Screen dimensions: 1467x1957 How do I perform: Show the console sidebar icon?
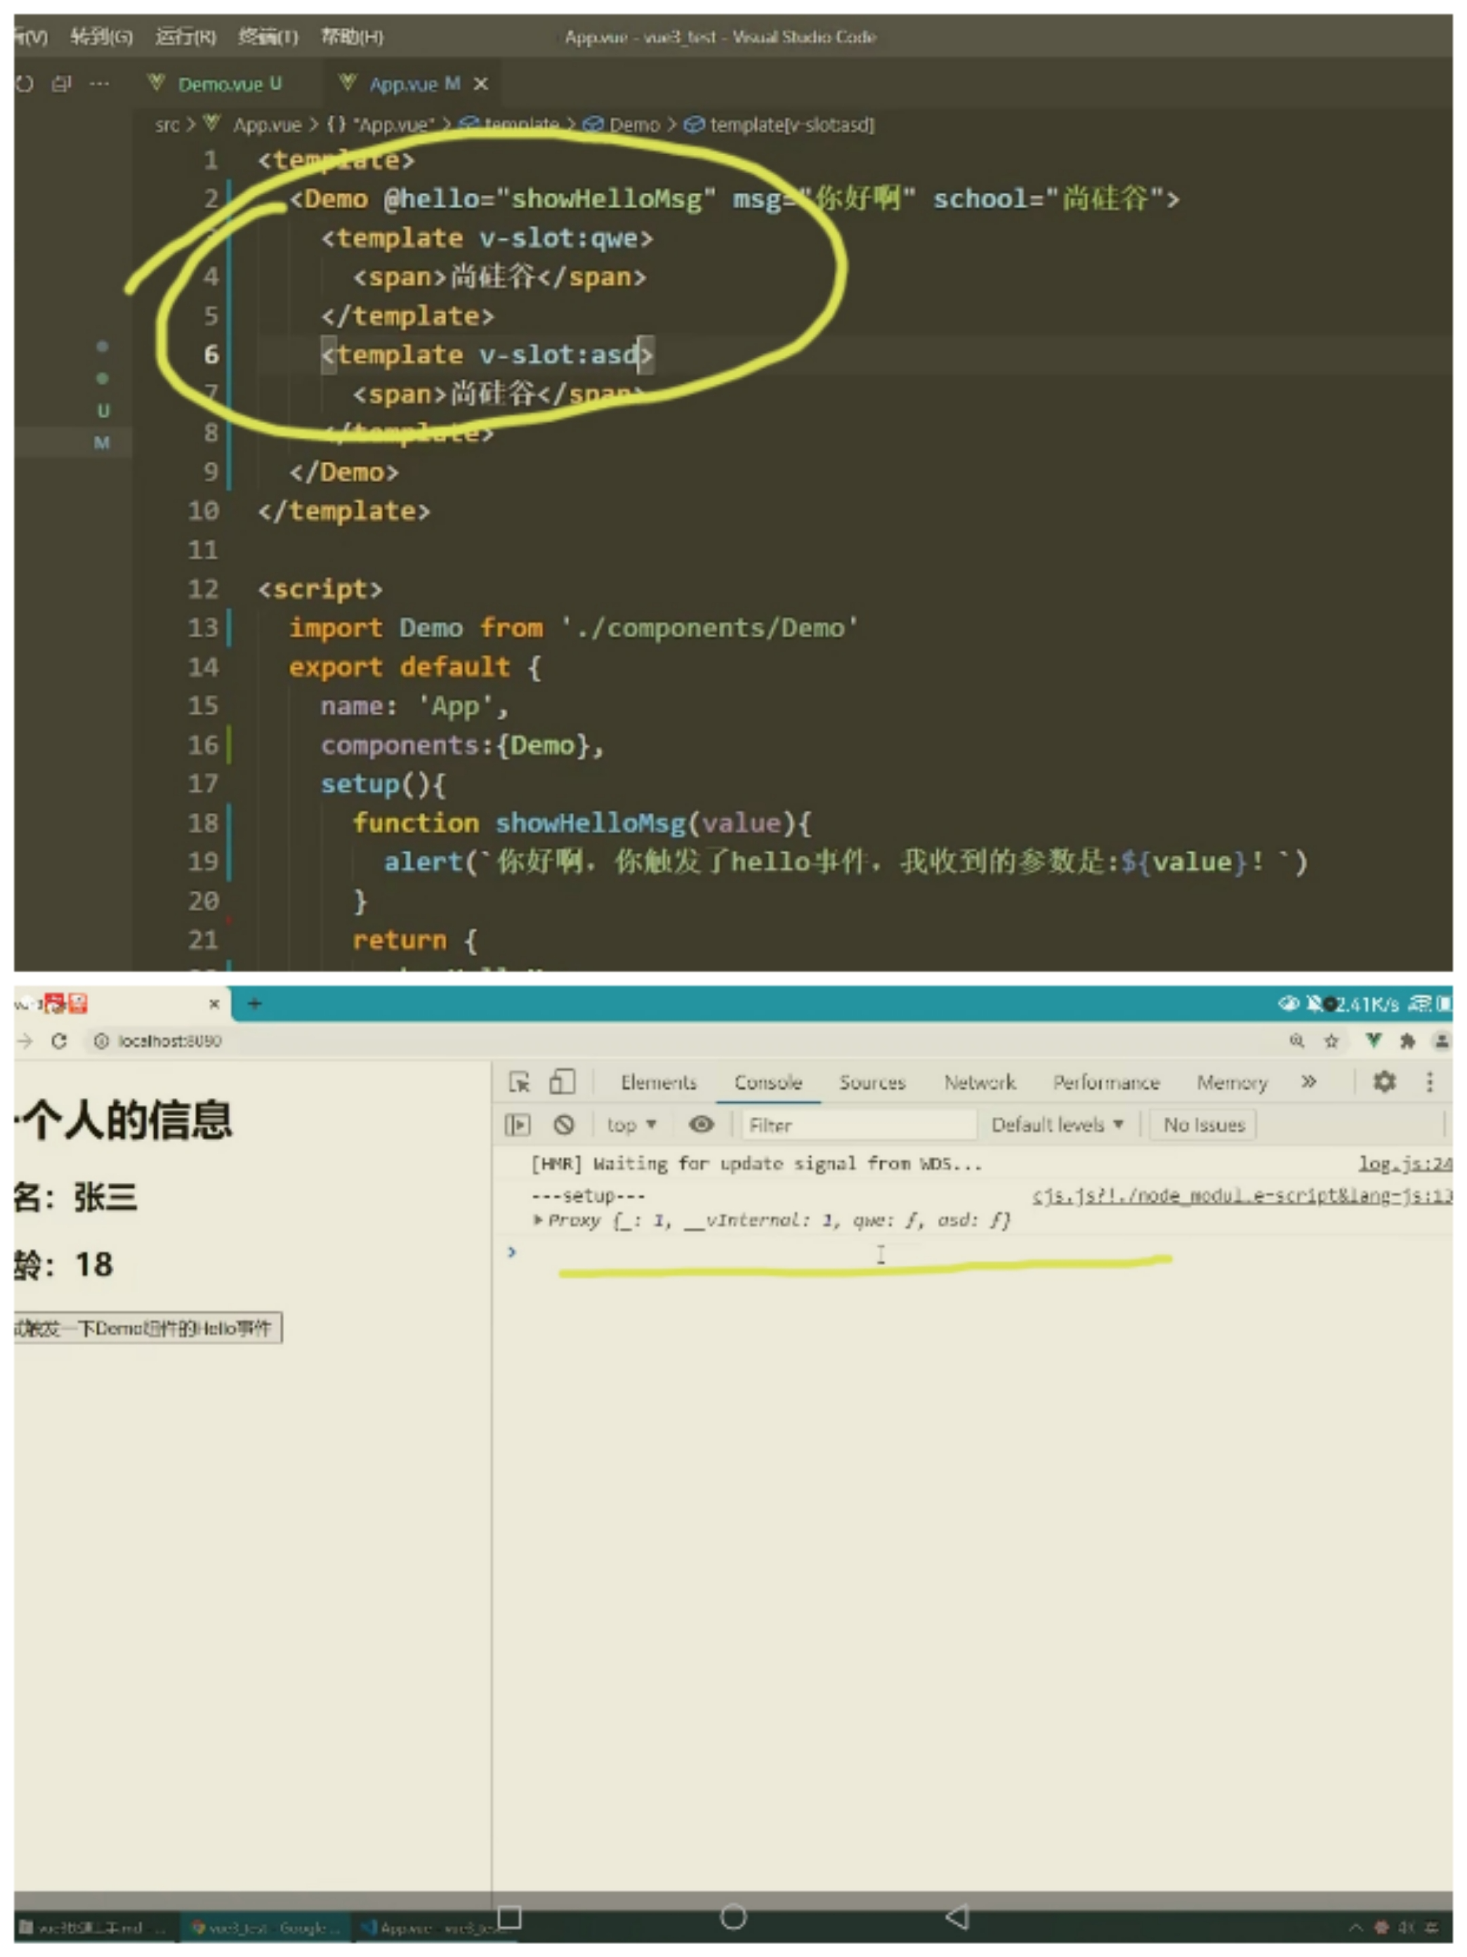pos(518,1124)
